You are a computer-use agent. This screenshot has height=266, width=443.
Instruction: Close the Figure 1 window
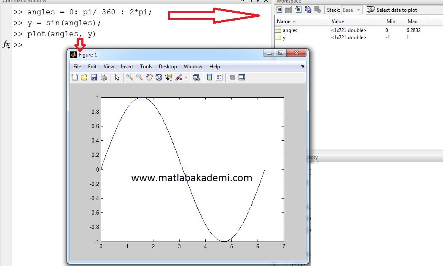coord(296,53)
